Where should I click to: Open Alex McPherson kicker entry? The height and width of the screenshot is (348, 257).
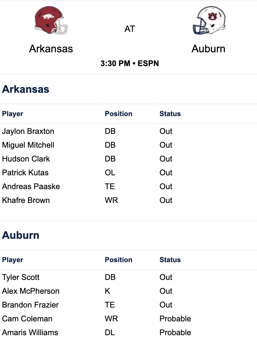click(x=31, y=291)
